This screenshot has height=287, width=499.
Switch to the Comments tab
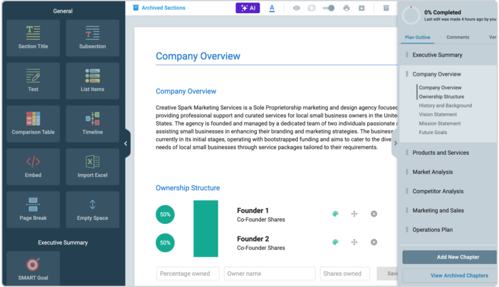coord(458,37)
